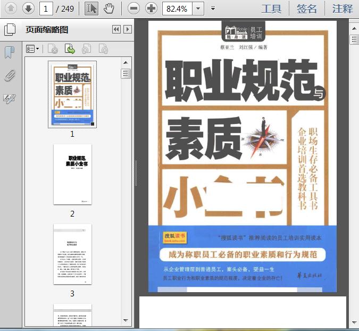Open the bookmarks panel icon
Viewport: 359px width, 331px height.
coord(10,53)
